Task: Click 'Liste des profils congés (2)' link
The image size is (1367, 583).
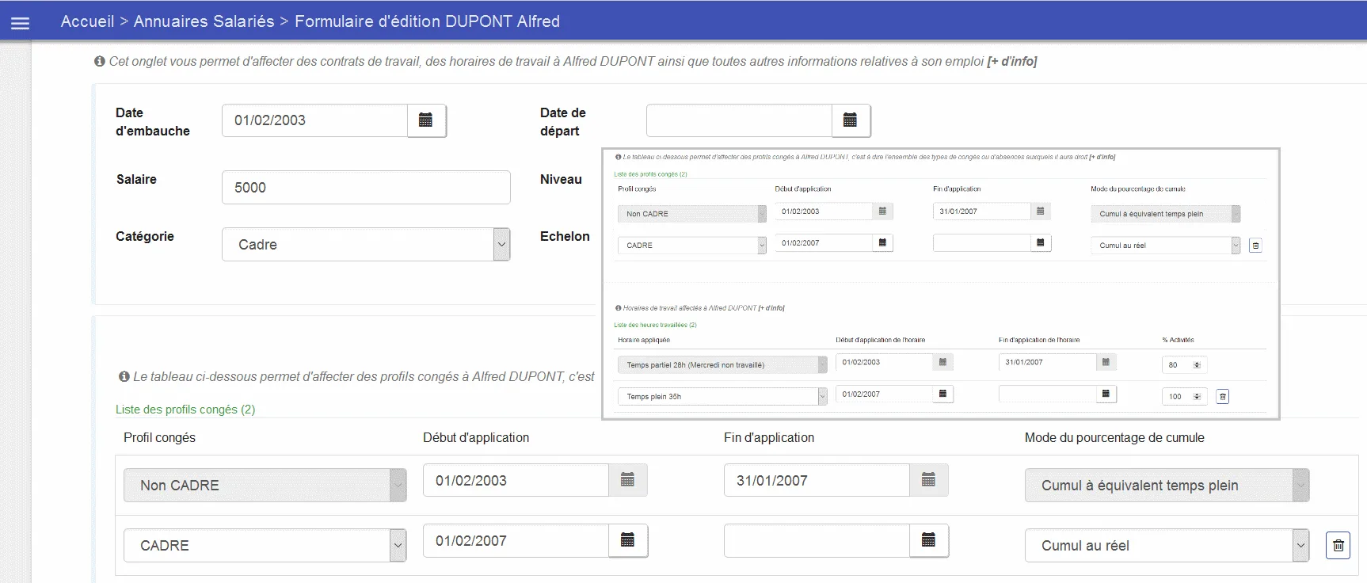Action: click(185, 410)
